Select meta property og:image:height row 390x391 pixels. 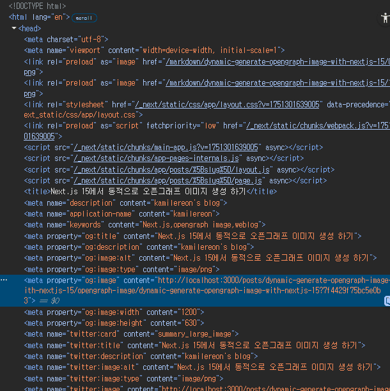point(114,323)
